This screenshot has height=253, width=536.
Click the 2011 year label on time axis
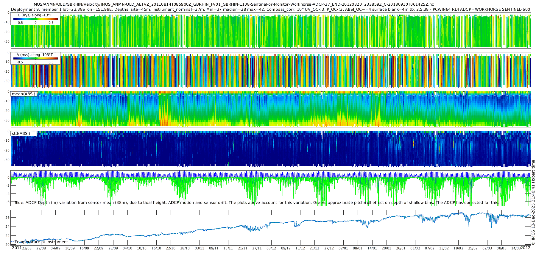click(17, 248)
